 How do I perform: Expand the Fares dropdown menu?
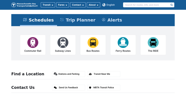[x=63, y=5]
